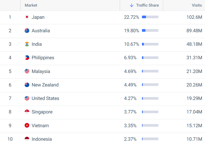Click Australia's traffic share bar
The height and width of the screenshot is (146, 205).
click(x=150, y=31)
